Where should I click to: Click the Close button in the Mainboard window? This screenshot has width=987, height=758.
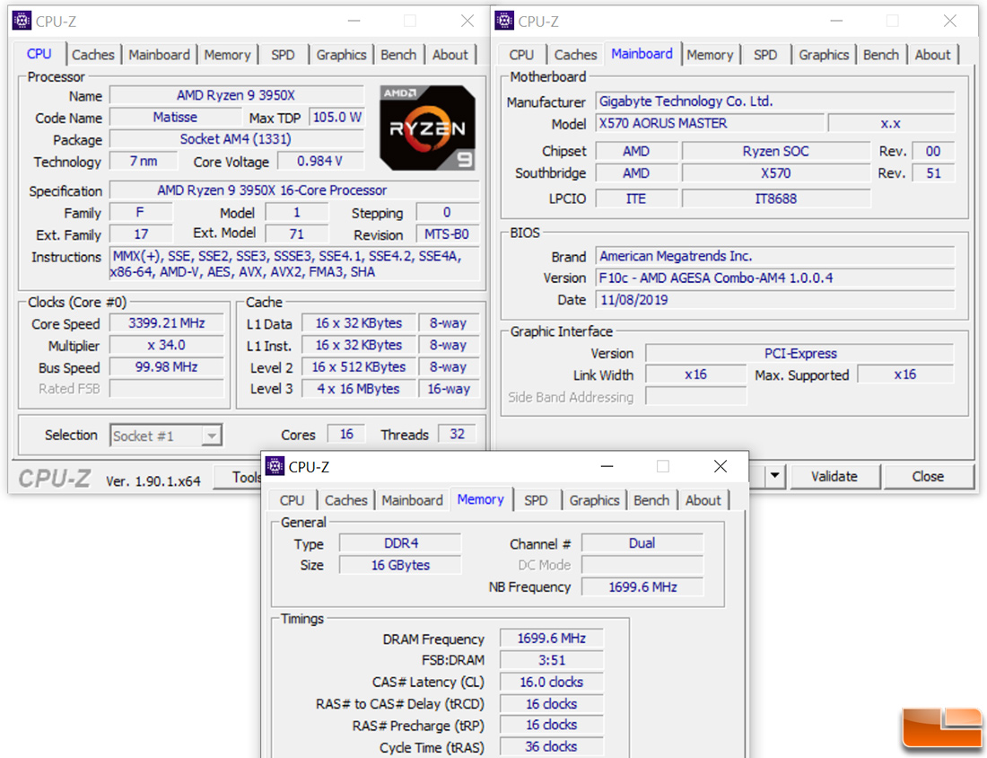click(928, 476)
